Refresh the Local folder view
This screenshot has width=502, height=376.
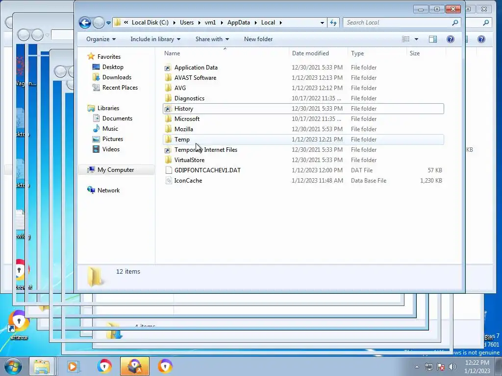click(333, 23)
